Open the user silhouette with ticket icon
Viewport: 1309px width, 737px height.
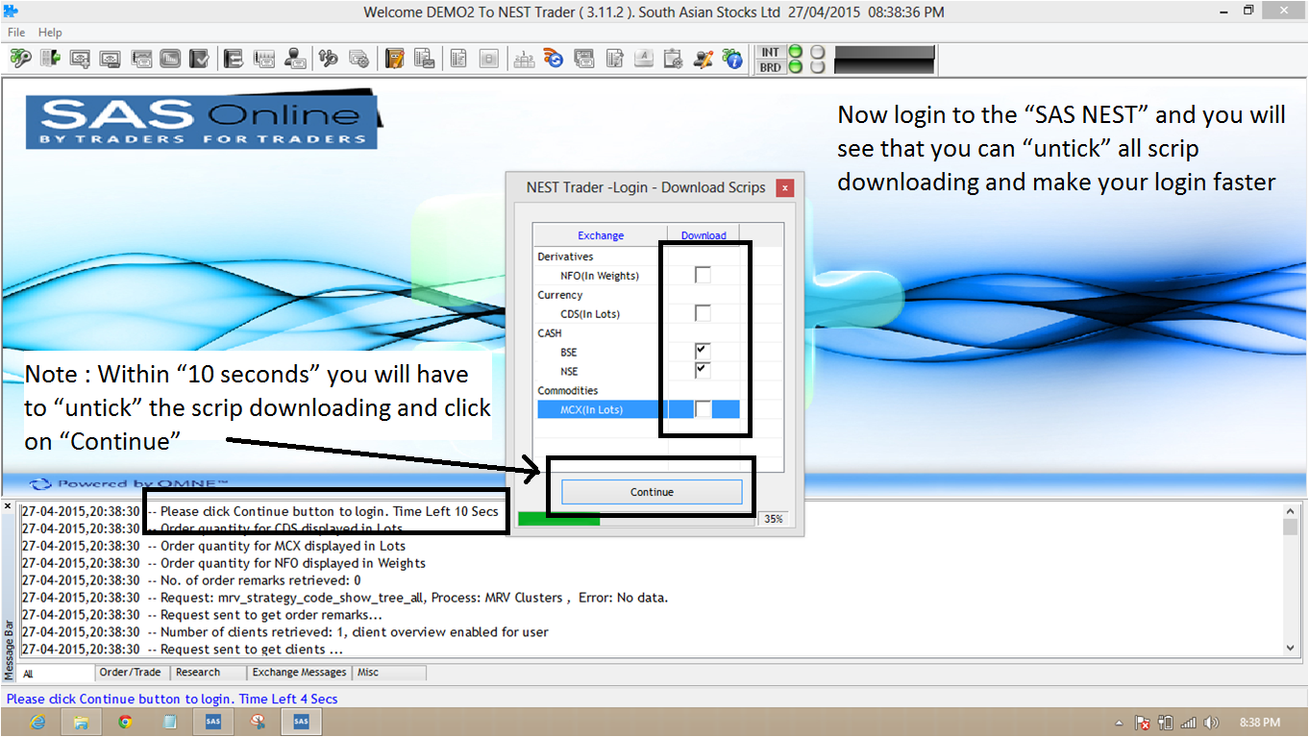tap(294, 59)
